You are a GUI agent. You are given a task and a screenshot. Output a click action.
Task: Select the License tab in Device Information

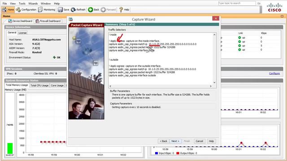point(22,33)
